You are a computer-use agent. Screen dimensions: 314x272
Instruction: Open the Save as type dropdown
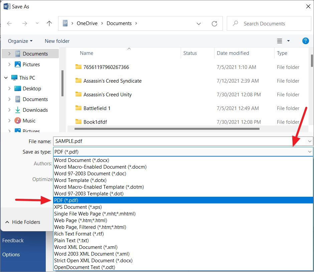click(310, 152)
